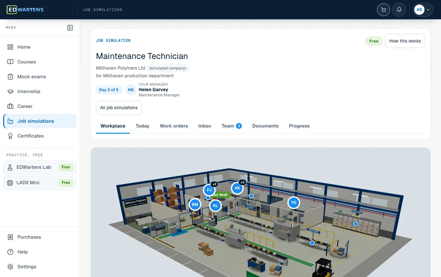Click the Helen Garvey manager name
The height and width of the screenshot is (277, 441).
pyautogui.click(x=153, y=90)
